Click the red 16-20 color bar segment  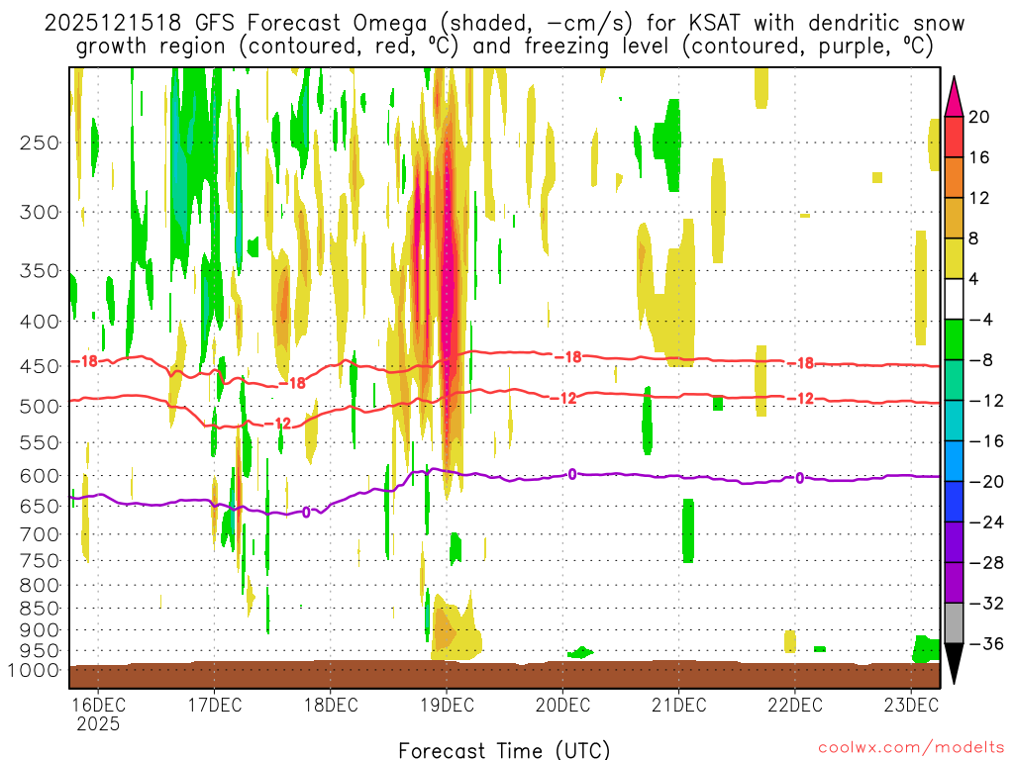954,137
